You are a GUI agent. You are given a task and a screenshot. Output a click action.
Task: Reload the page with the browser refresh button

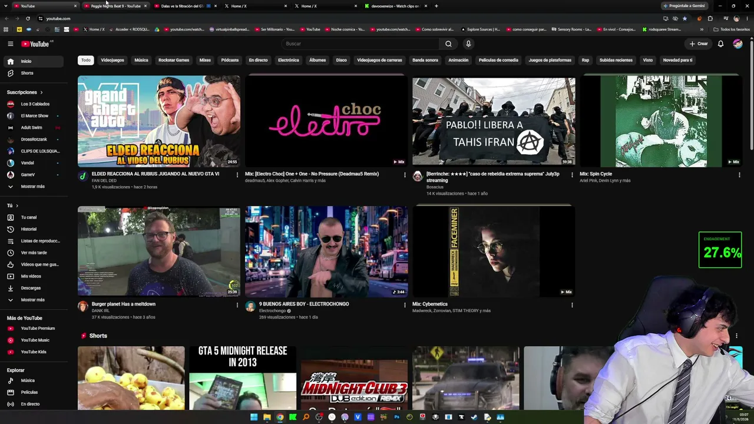coord(28,18)
